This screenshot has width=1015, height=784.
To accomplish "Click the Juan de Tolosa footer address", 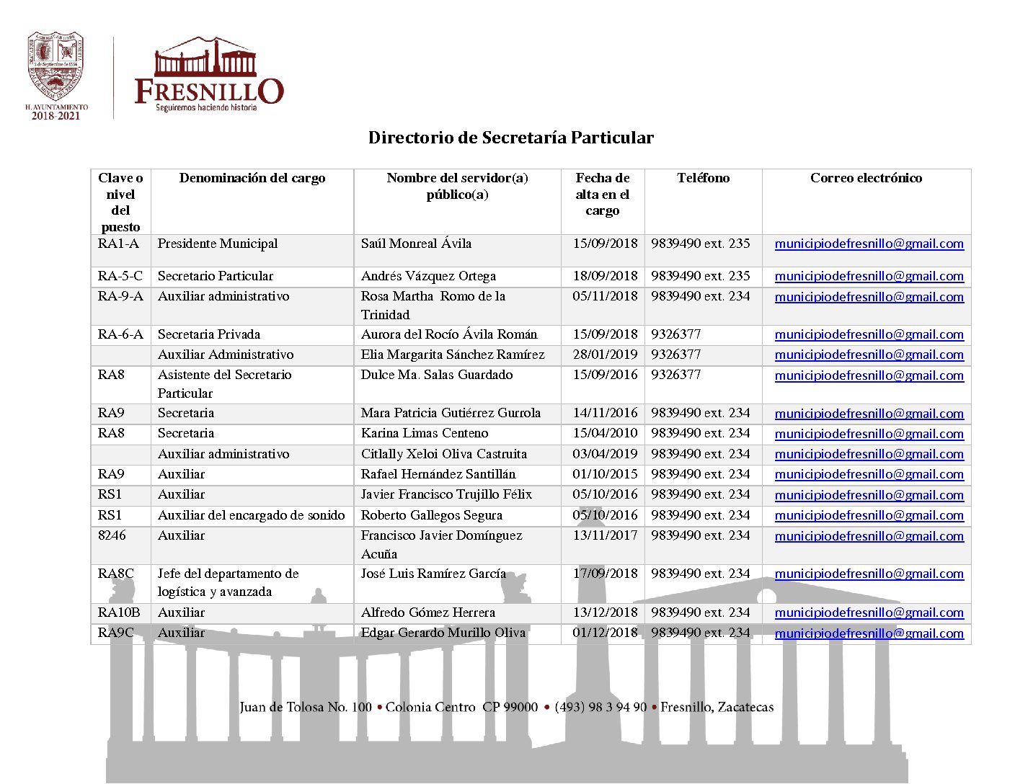I will (506, 707).
